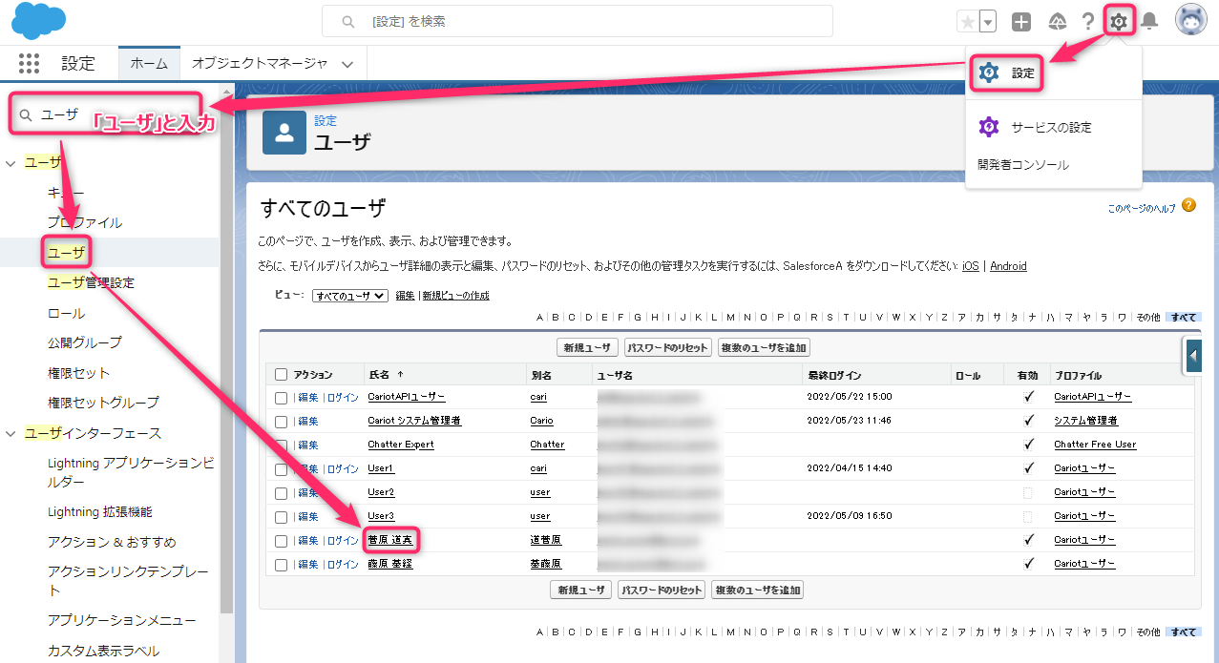Image resolution: width=1219 pixels, height=663 pixels.
Task: Open the user avatar profile menu
Action: tap(1191, 20)
